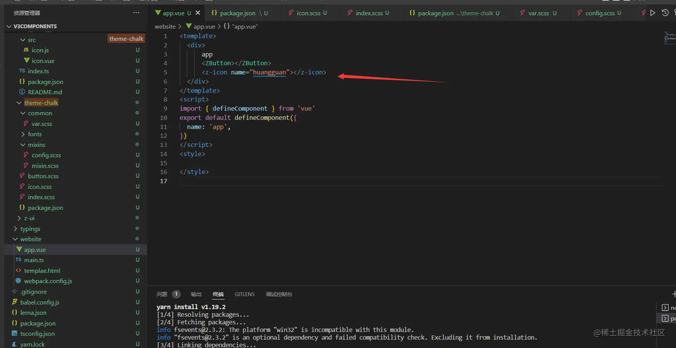Open the timeline history clock icon

[665, 13]
